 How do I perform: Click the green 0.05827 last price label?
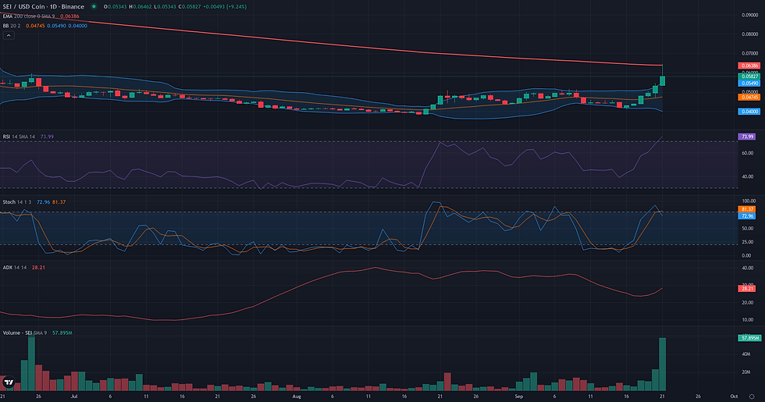tap(749, 76)
